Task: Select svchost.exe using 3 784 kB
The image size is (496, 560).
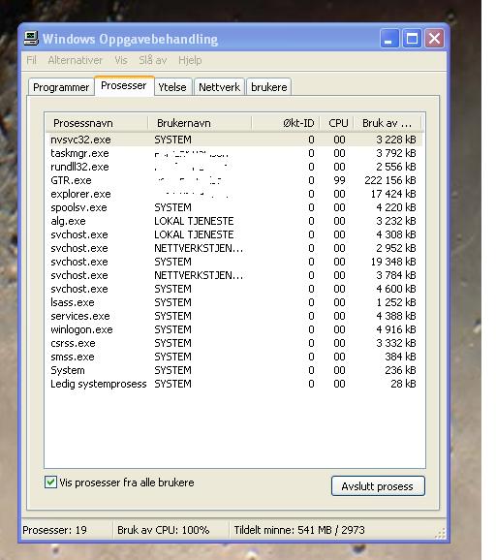Action: click(x=234, y=275)
